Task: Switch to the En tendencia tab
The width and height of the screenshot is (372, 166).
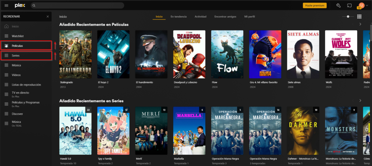Action: [178, 17]
